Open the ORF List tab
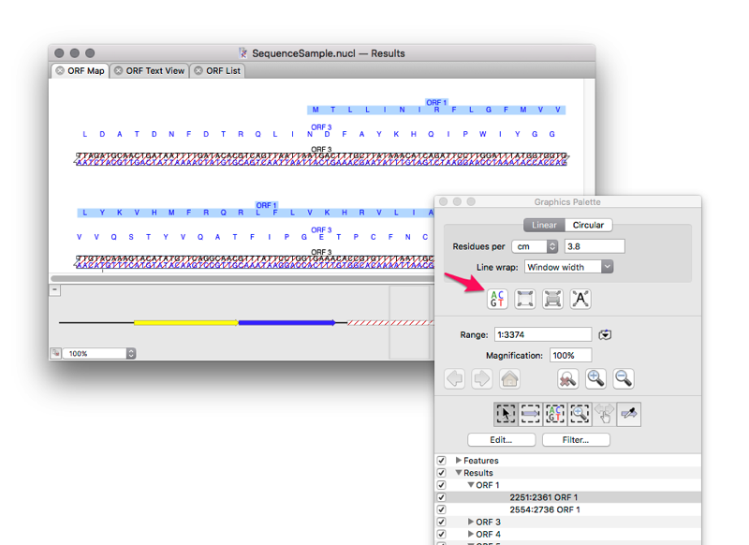Viewport: 749px width, 545px height. click(218, 70)
